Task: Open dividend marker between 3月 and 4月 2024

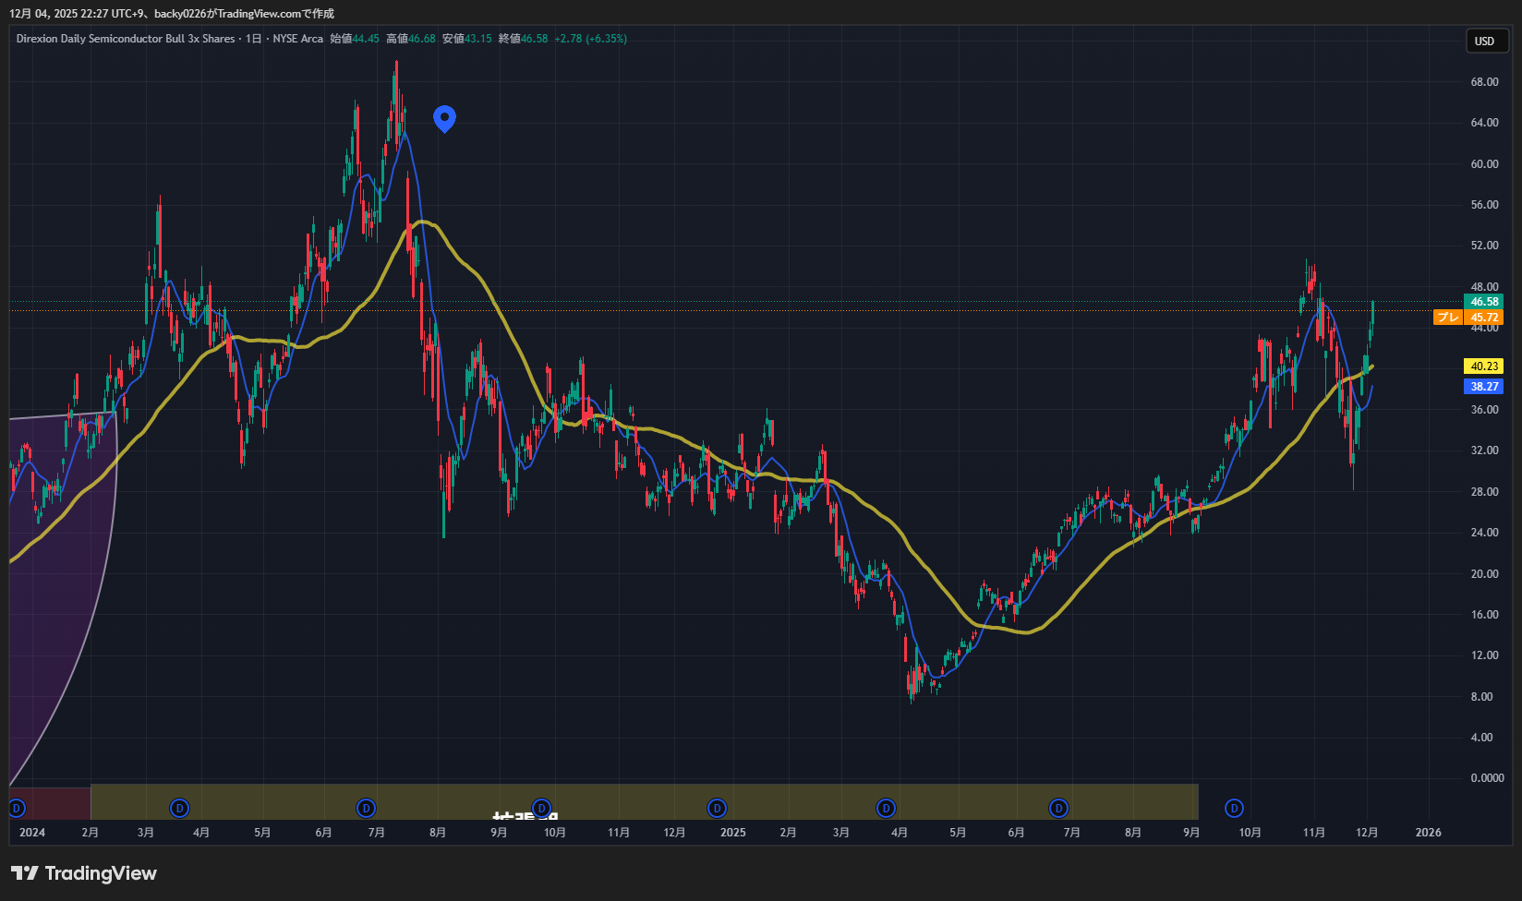Action: (x=180, y=809)
